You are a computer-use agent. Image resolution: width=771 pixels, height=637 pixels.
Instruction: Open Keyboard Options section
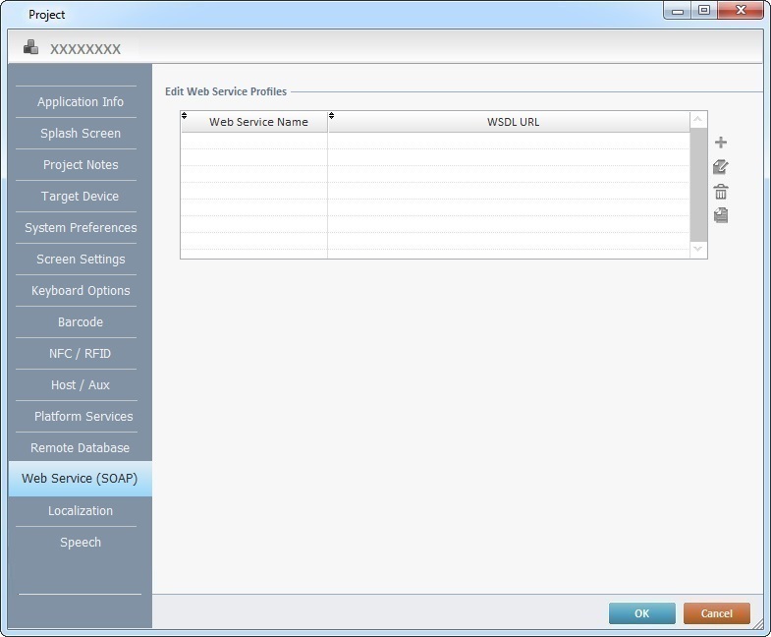pyautogui.click(x=81, y=291)
